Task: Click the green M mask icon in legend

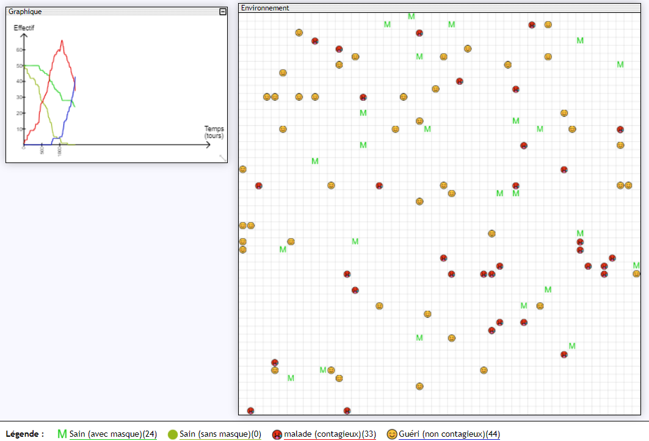Action: 62,434
